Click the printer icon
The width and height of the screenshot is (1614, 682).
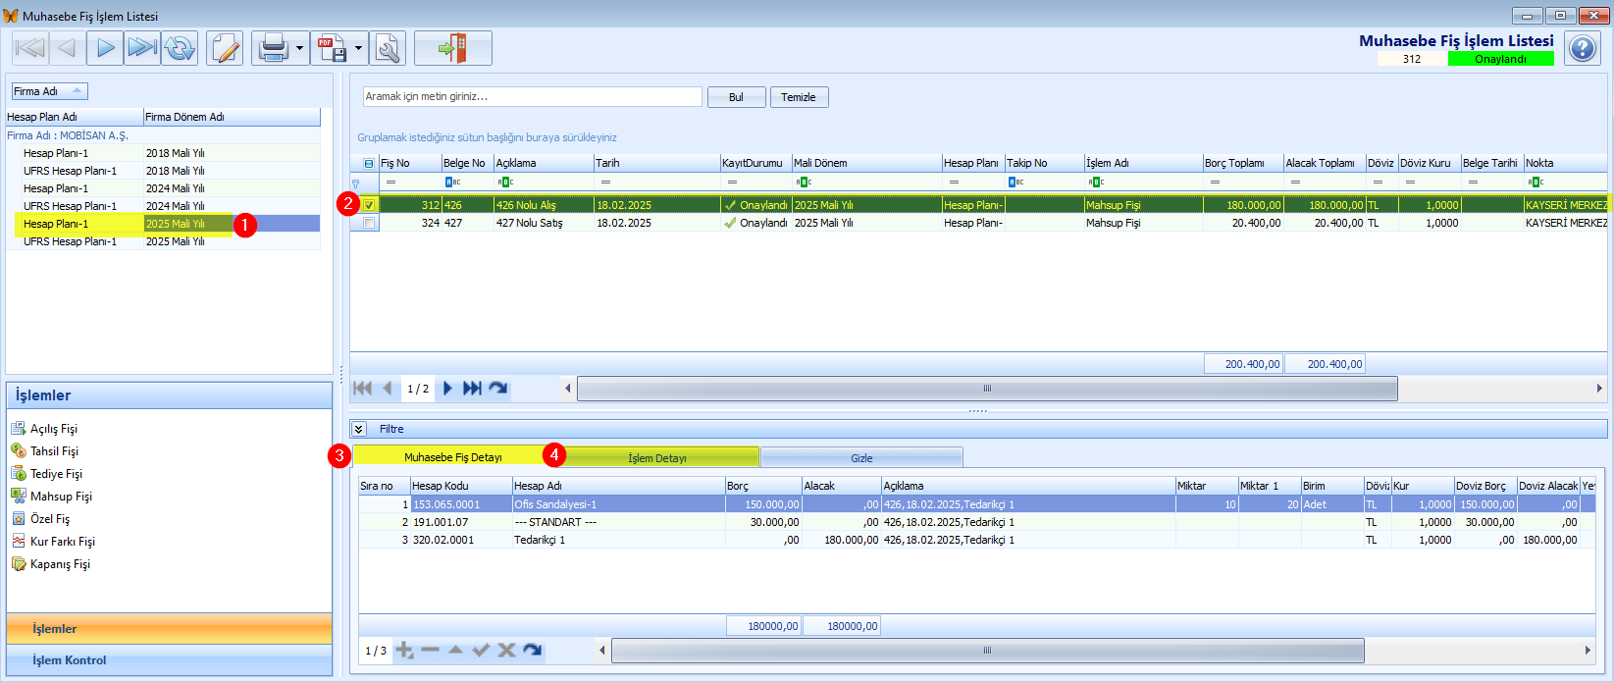[273, 47]
